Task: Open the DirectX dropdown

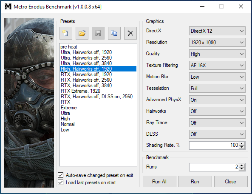Action: tap(217, 31)
